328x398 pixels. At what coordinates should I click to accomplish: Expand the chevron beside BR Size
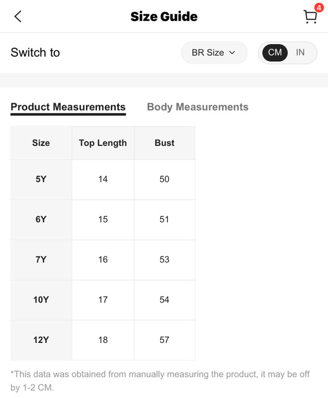point(232,53)
